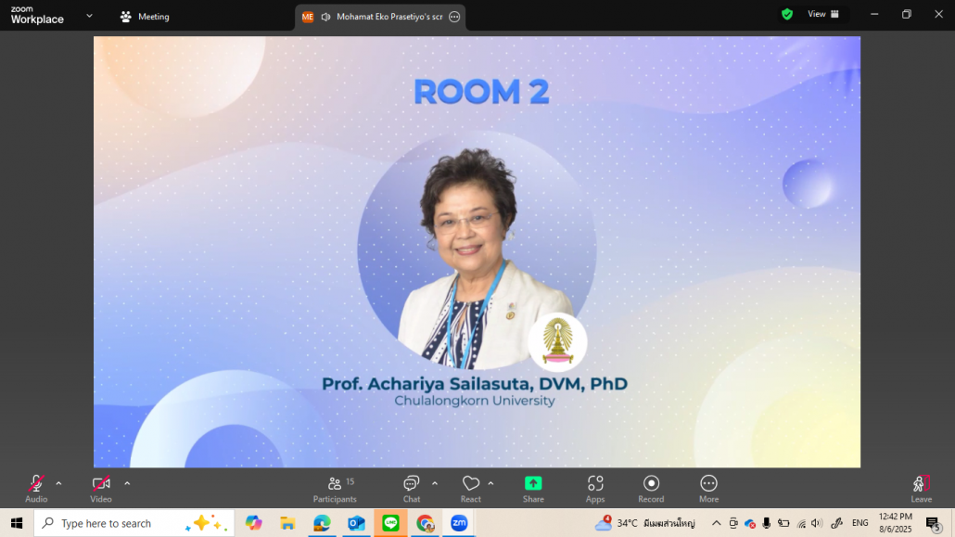Click the green encryption shield icon
This screenshot has width=955, height=537.
coord(787,14)
